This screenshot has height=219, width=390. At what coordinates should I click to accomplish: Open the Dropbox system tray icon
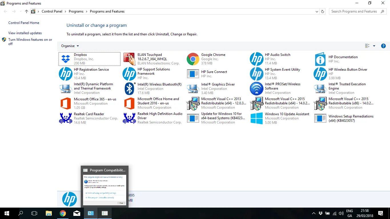point(321,213)
